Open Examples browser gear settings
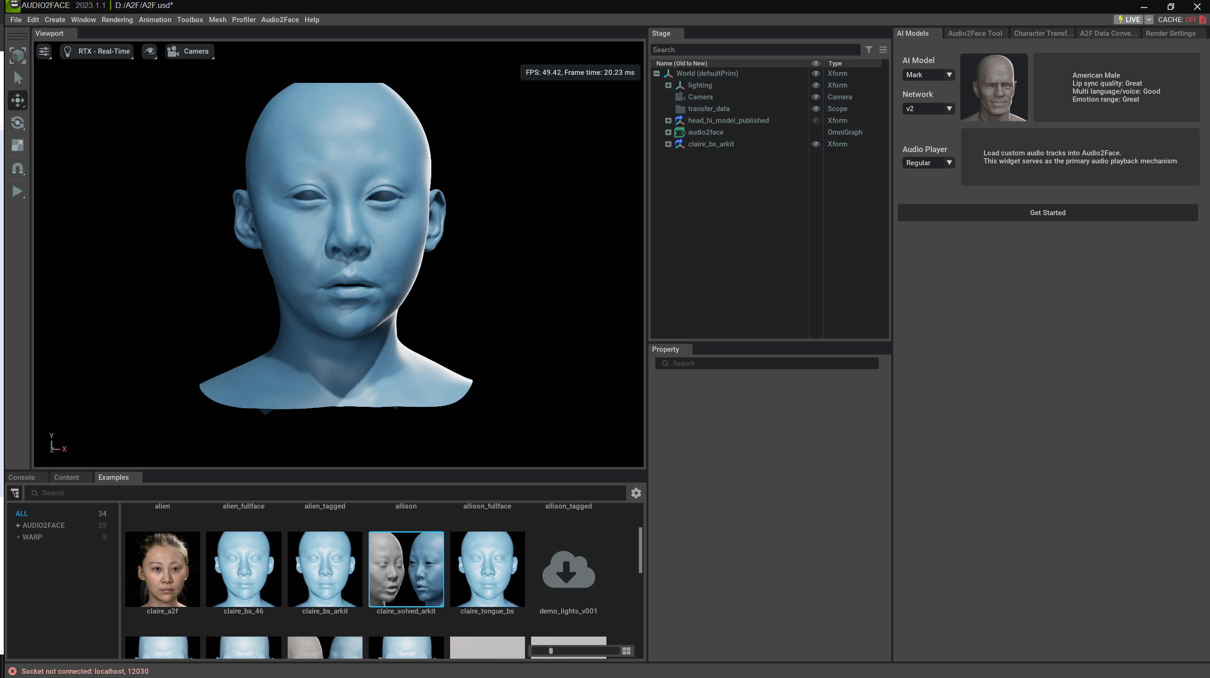The width and height of the screenshot is (1210, 678). click(x=636, y=493)
